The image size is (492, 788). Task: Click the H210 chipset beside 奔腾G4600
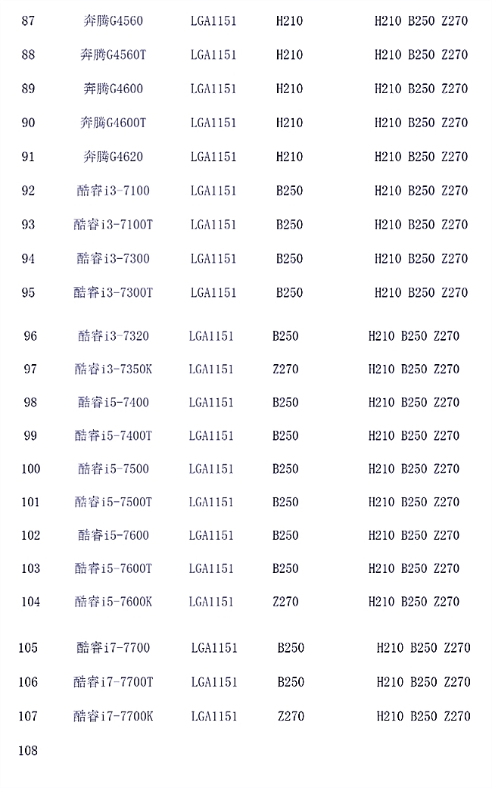(x=289, y=89)
